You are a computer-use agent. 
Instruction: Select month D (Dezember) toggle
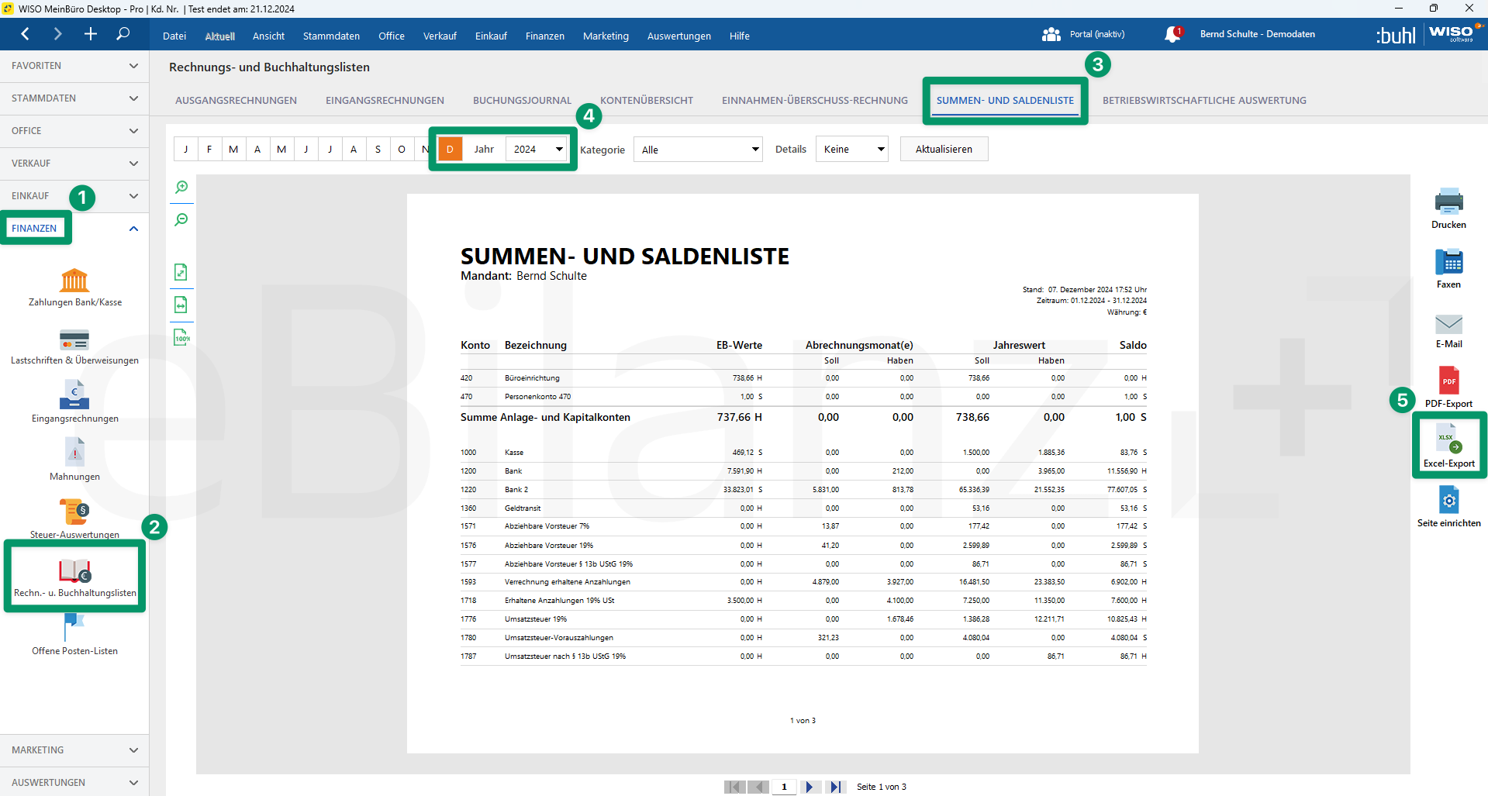pos(450,150)
